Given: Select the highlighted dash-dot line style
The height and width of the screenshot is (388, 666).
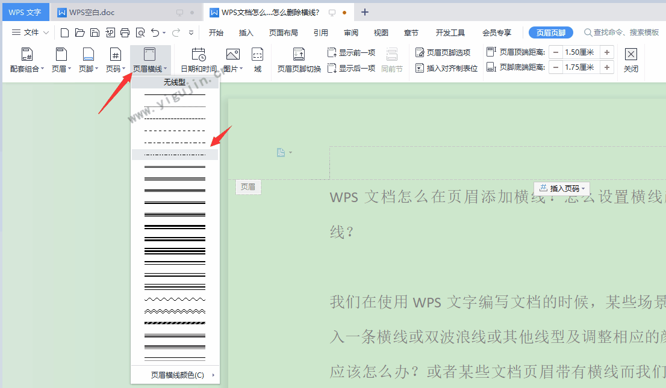Looking at the screenshot, I should point(175,155).
